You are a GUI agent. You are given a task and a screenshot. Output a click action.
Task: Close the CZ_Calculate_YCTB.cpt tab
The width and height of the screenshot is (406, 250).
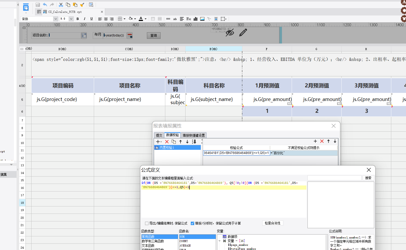(102, 12)
